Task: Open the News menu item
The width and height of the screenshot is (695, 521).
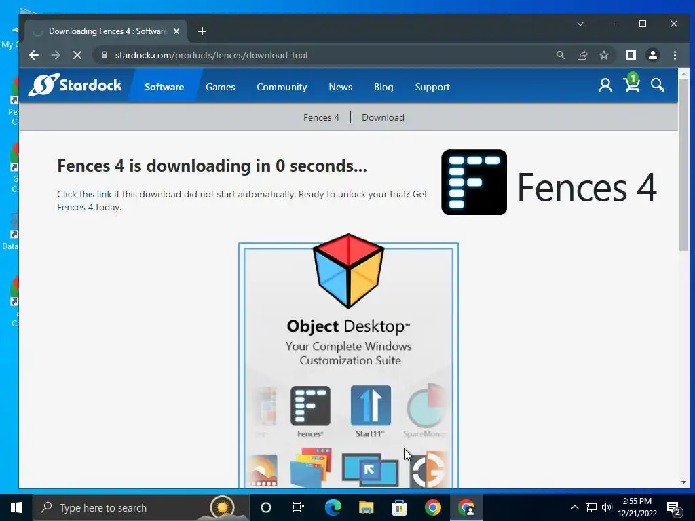Action: (x=341, y=87)
